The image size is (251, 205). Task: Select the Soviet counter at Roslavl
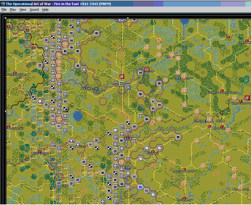[x=241, y=187]
